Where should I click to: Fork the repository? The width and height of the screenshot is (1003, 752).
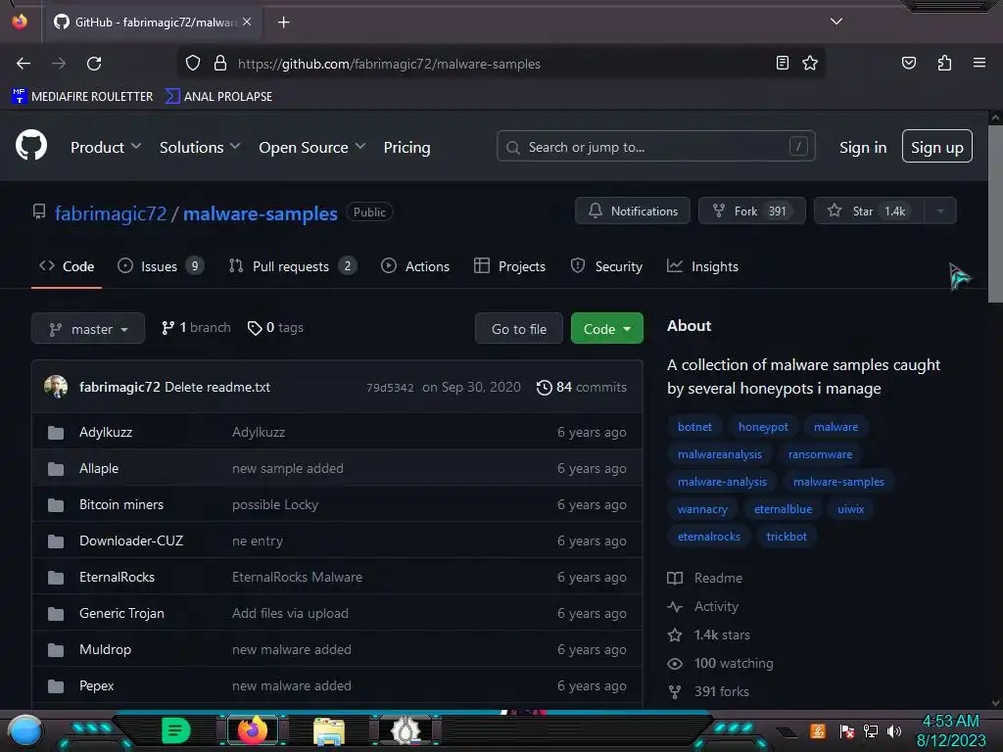pyautogui.click(x=751, y=211)
